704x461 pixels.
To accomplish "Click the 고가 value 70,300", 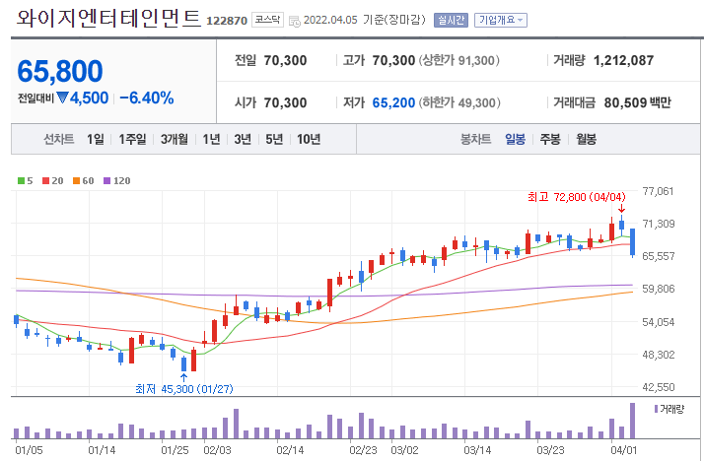I will coord(393,60).
